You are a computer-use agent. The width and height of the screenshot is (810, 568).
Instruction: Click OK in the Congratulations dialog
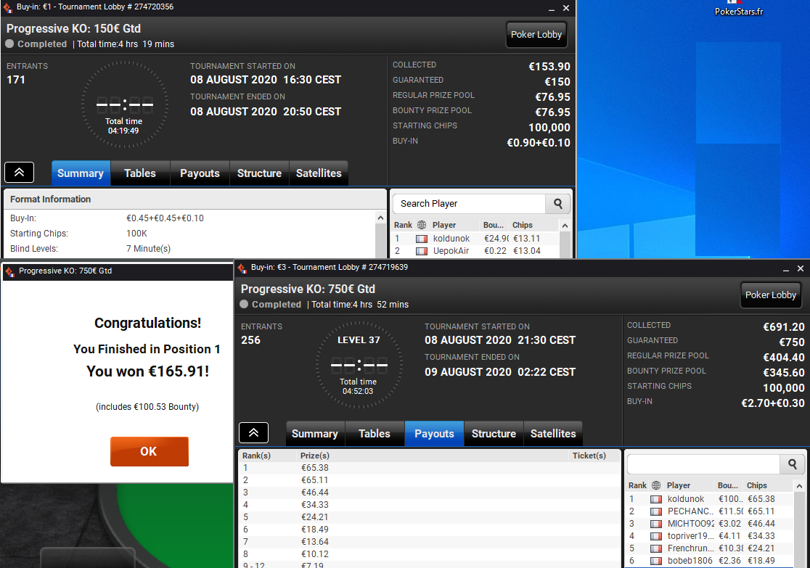point(150,451)
